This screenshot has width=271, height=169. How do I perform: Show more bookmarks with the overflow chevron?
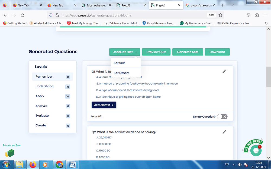(x=266, y=23)
